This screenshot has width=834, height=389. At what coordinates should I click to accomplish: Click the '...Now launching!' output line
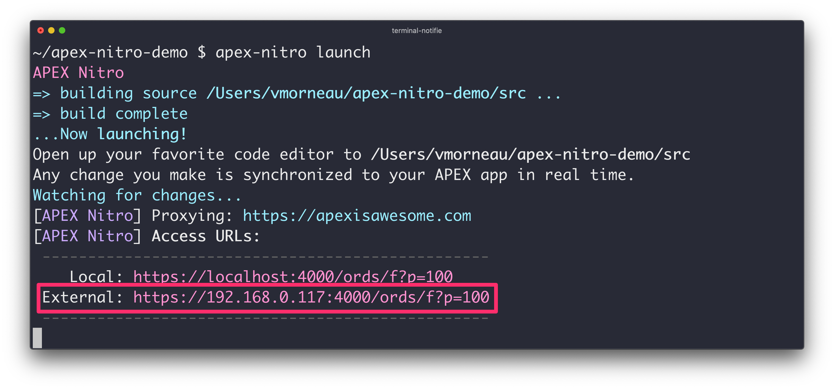pyautogui.click(x=110, y=134)
